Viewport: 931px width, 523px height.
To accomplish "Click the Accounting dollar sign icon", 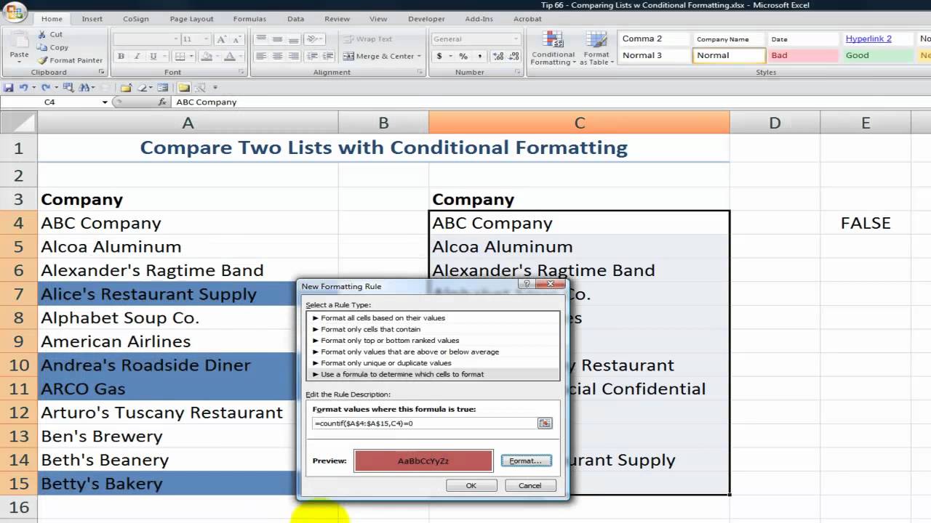I will click(439, 56).
